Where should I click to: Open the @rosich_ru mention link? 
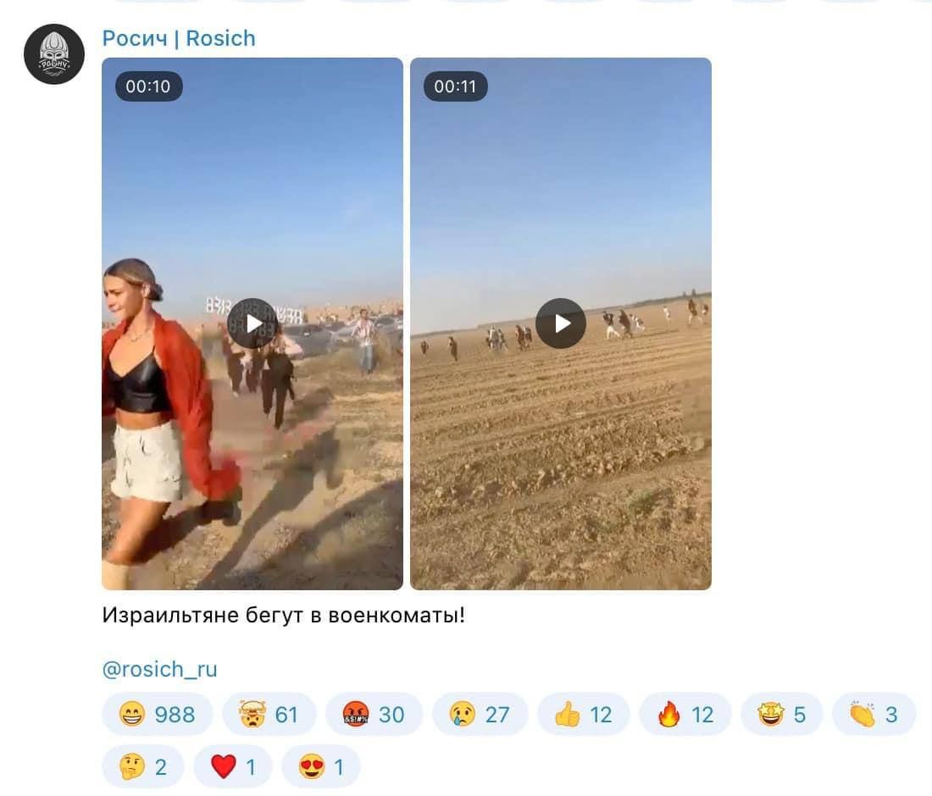(160, 669)
